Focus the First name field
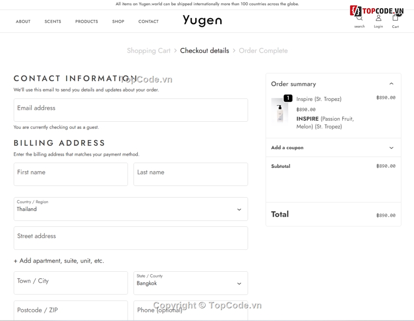Image resolution: width=414 pixels, height=321 pixels. click(x=71, y=174)
